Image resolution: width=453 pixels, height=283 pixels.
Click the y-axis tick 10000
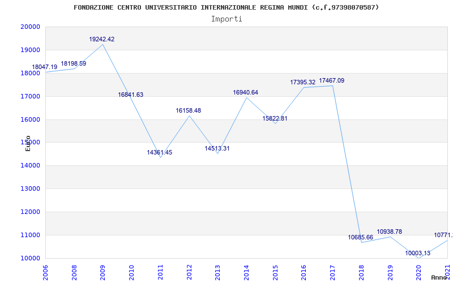pyautogui.click(x=30, y=258)
